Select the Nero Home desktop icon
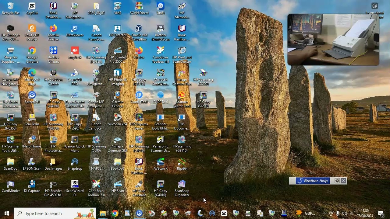This screenshot has width=390, height=219. pos(32,142)
